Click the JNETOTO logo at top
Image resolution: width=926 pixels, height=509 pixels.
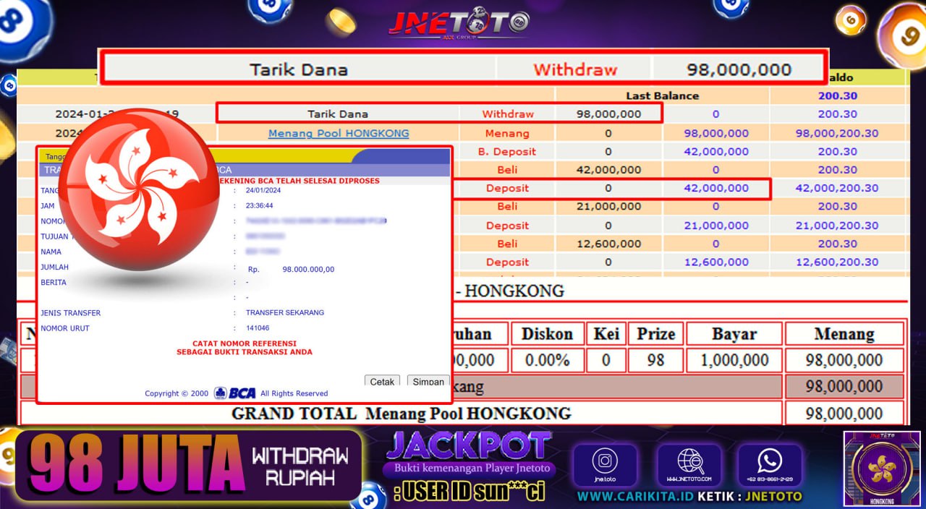[x=459, y=22]
